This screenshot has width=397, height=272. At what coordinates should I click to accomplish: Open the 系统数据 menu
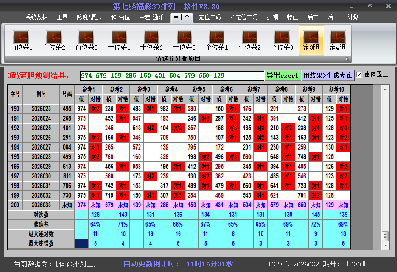37,17
